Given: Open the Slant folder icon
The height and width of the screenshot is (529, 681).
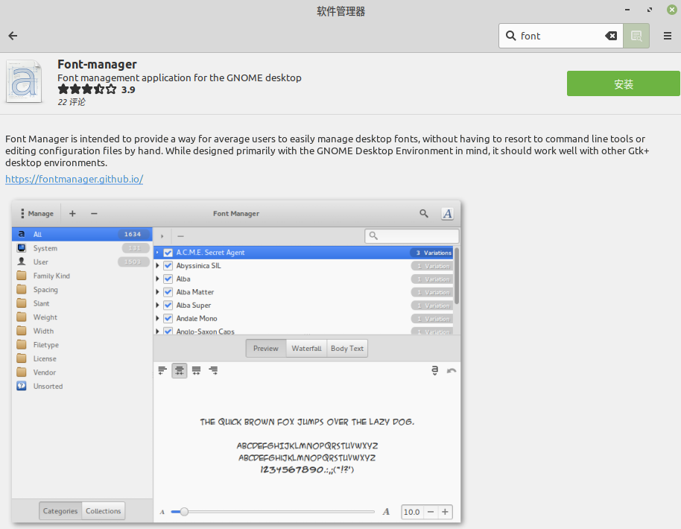Looking at the screenshot, I should pos(22,303).
